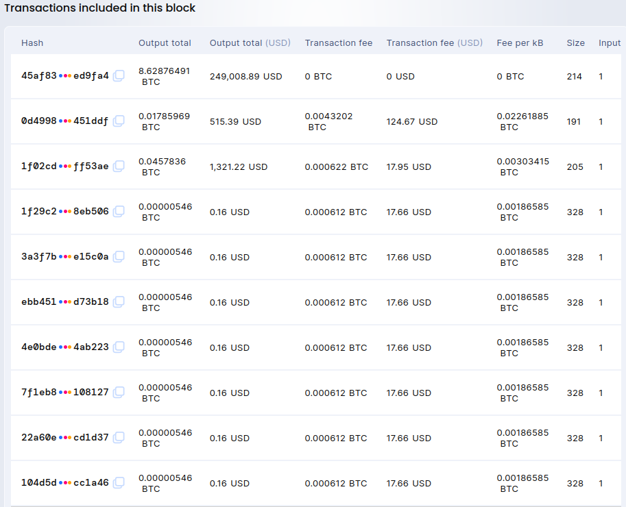Viewport: 626px width, 507px height.
Task: Copy hash 22a60e…cd1d37 with copy icon
Action: click(119, 438)
